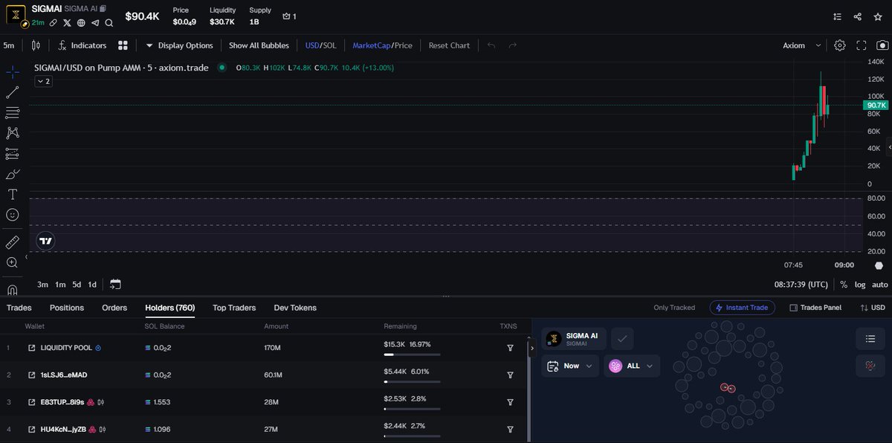Open the Trades Panel
Viewport: 892px width, 443px height.
coord(815,308)
